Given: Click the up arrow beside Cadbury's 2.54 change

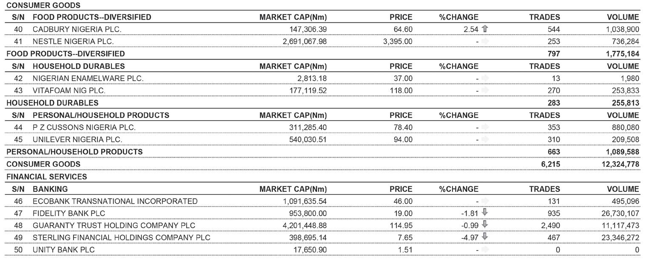Looking at the screenshot, I should [x=485, y=29].
